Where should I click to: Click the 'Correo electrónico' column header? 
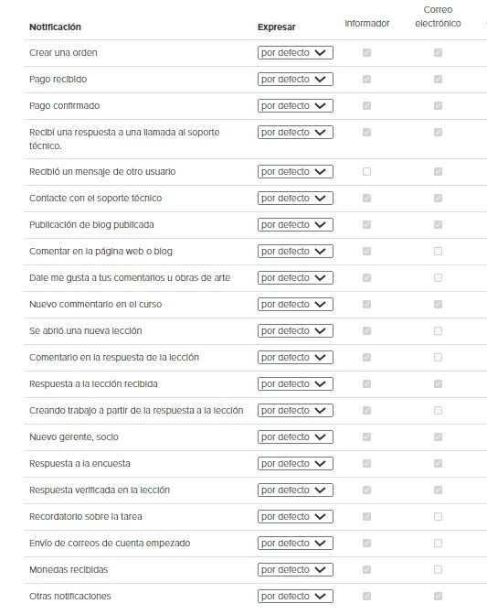point(438,16)
